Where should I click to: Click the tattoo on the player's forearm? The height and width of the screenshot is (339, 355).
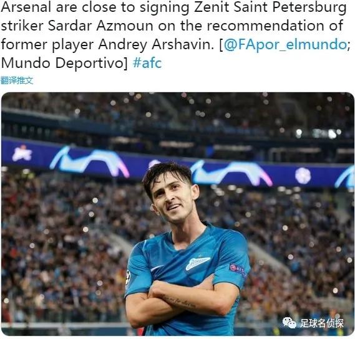coord(178,301)
